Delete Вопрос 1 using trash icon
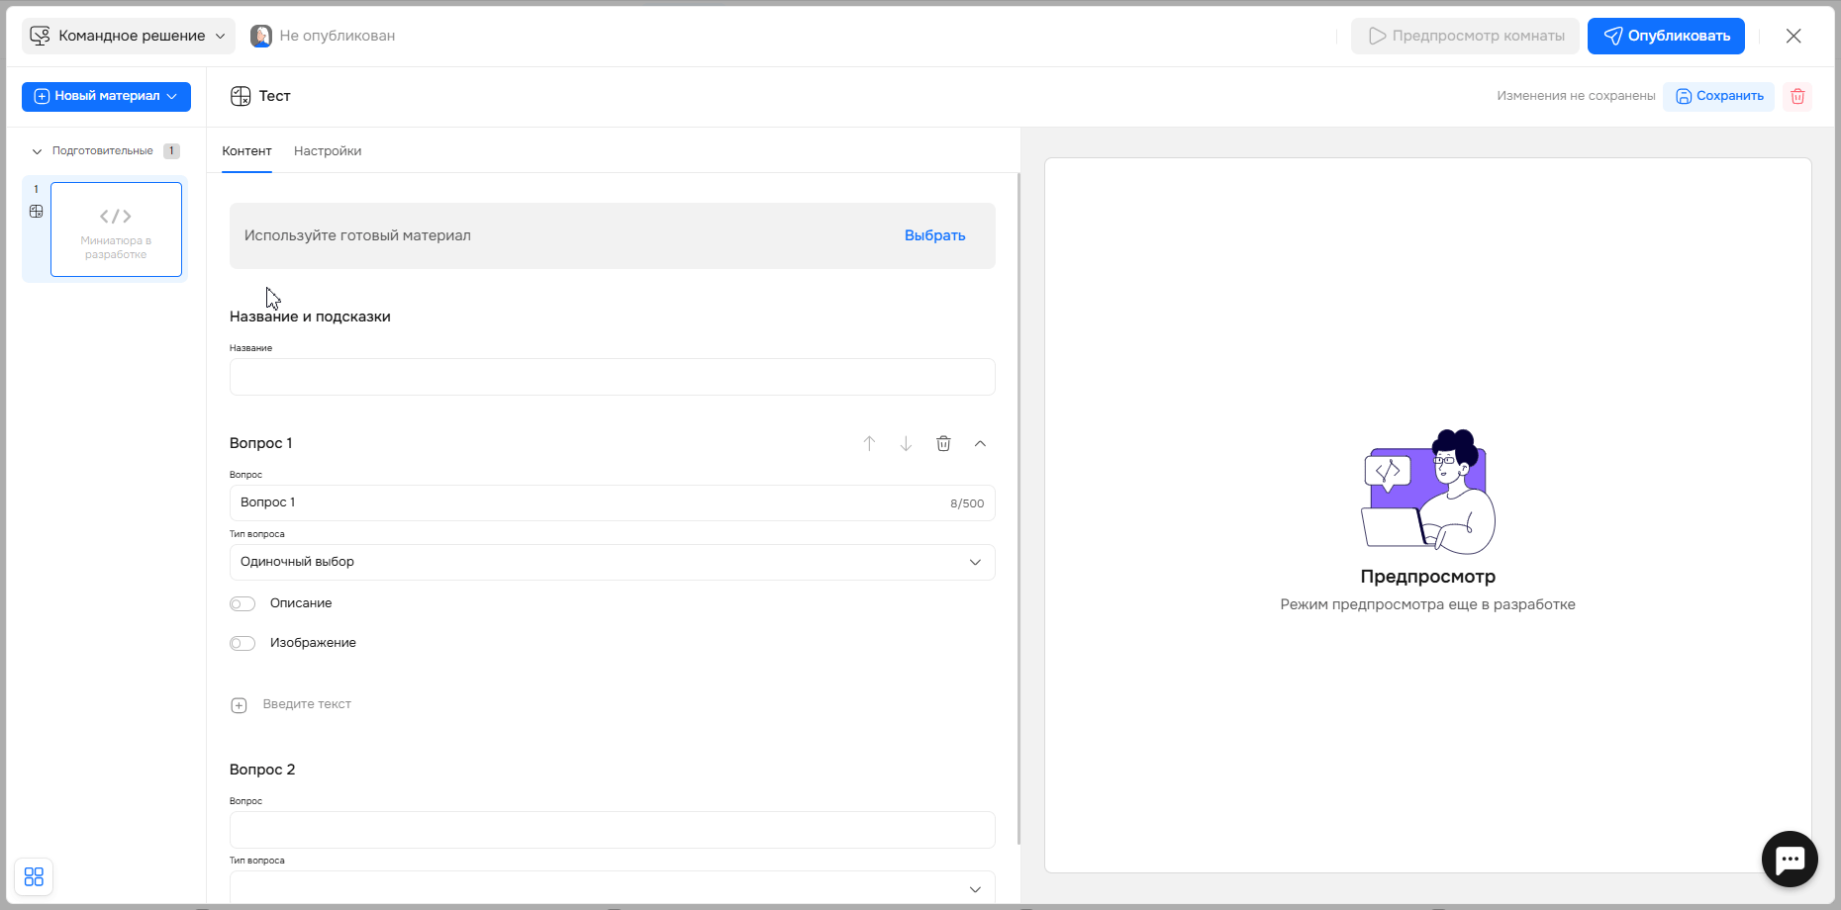 click(943, 444)
